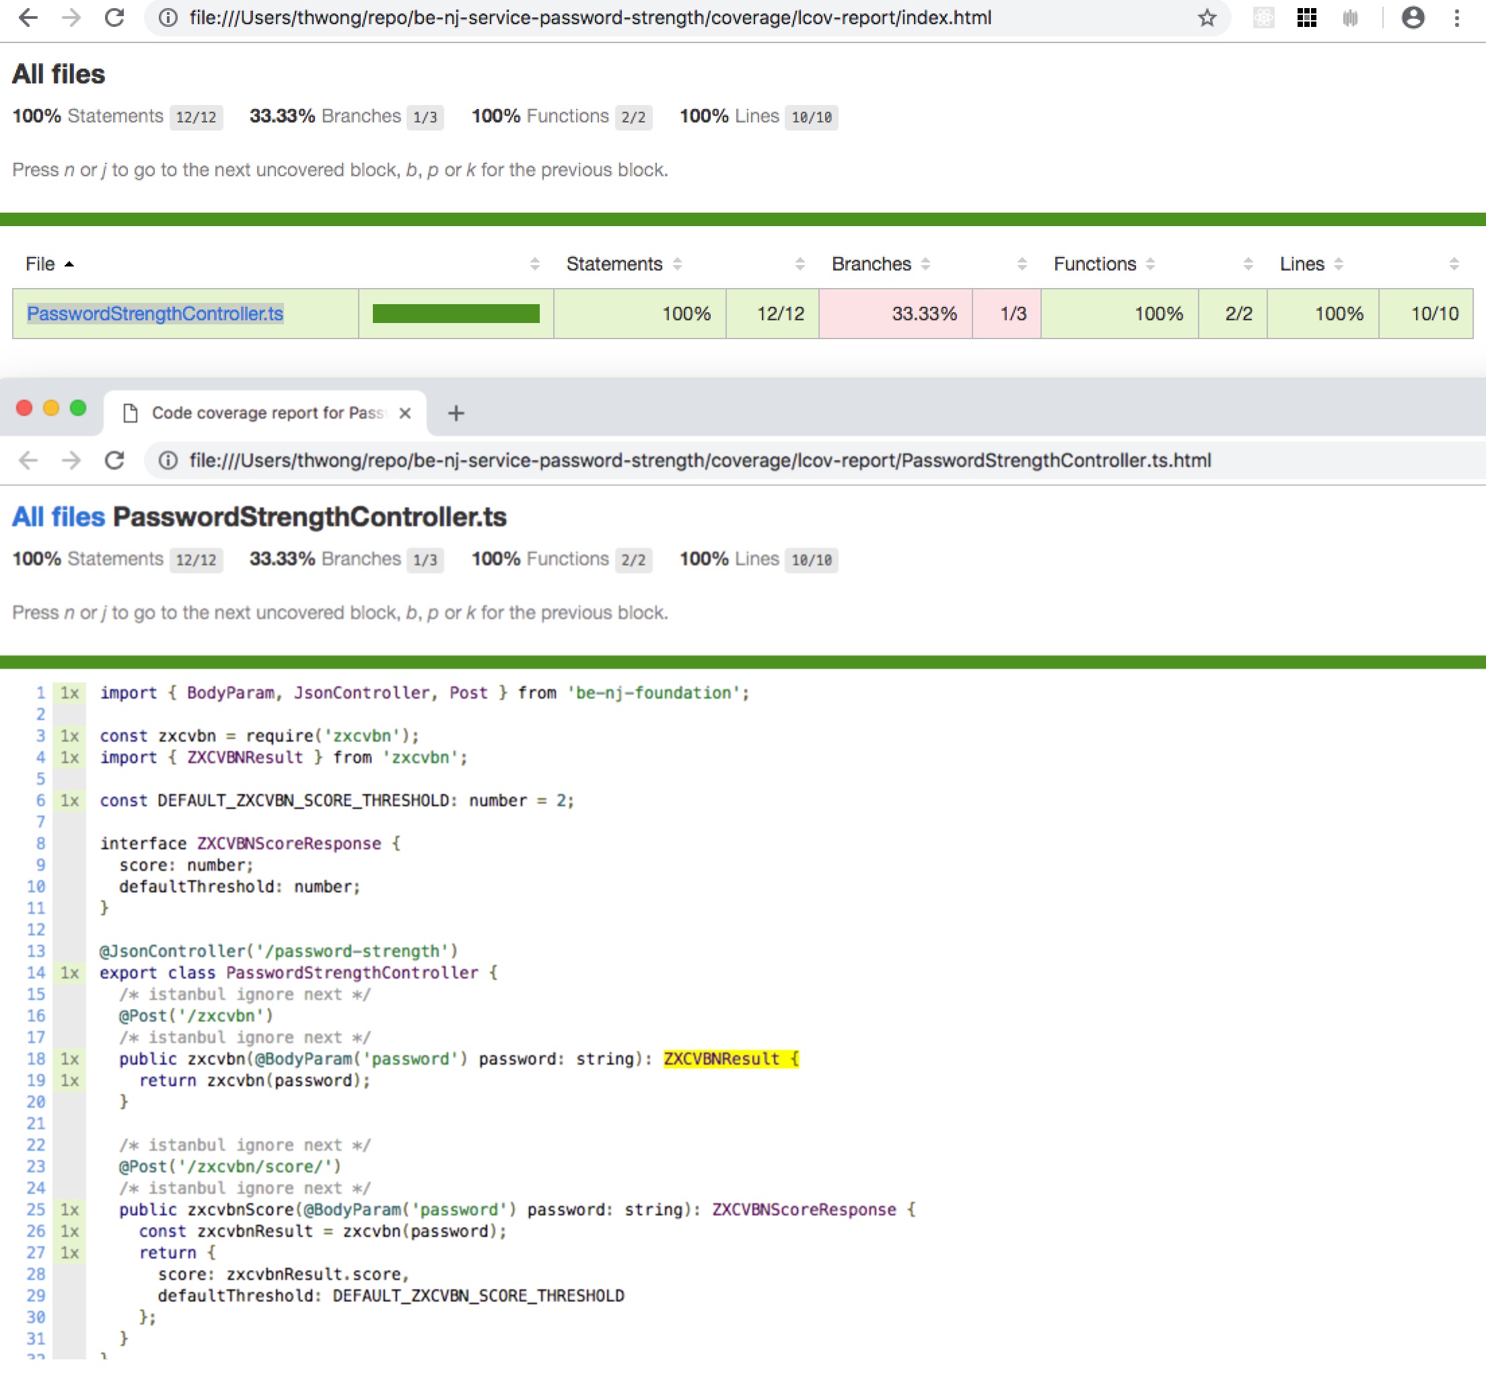Screen dimensions: 1486x1393
Task: Click the browser back arrow
Action: (x=28, y=18)
